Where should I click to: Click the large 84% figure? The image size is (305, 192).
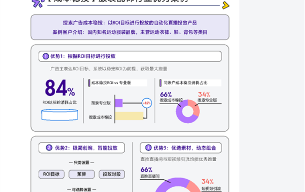coord(60,88)
